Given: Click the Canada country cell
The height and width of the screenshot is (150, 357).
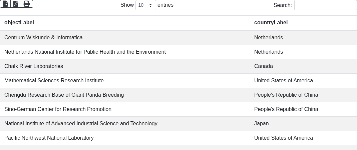Looking at the screenshot, I should coord(264,66).
